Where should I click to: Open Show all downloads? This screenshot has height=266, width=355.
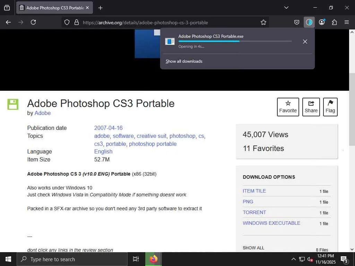[184, 61]
